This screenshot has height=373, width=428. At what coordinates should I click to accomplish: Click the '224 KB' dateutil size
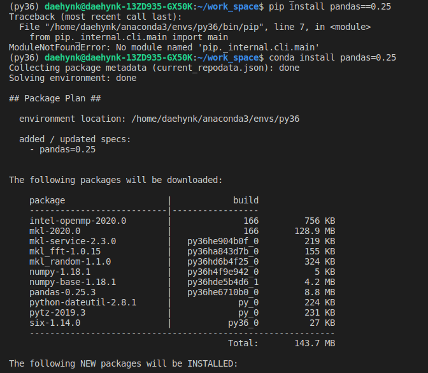click(x=320, y=302)
